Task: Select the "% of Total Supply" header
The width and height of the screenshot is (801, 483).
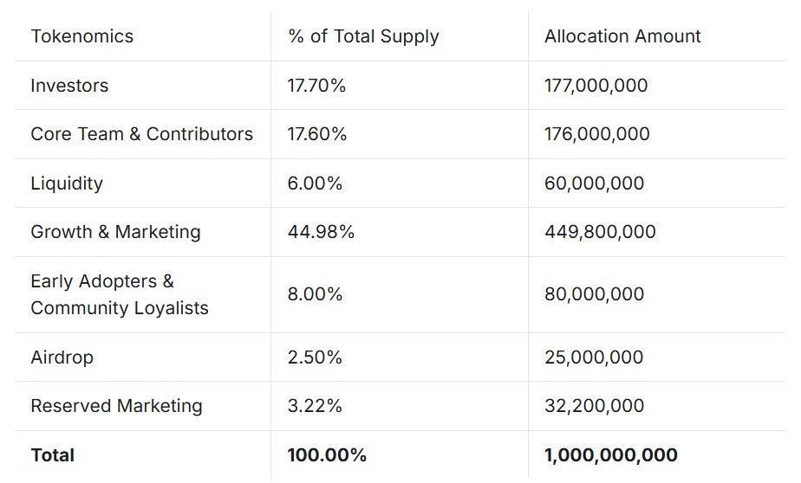Action: pyautogui.click(x=363, y=36)
